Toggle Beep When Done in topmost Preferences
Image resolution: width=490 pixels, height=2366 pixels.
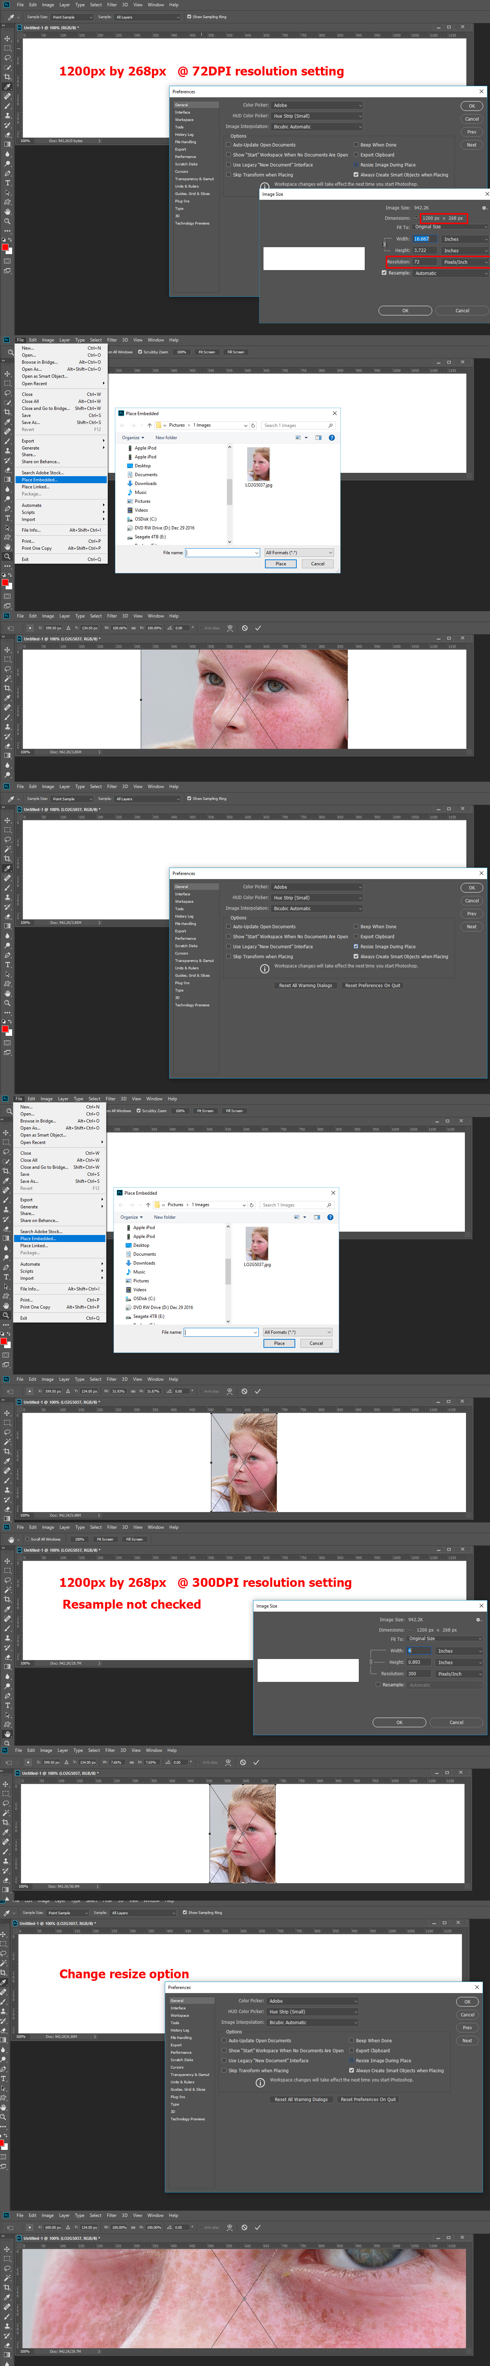pos(356,145)
